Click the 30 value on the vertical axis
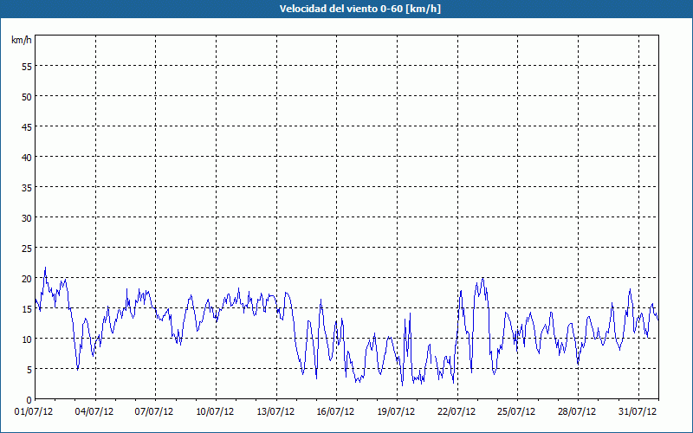Image resolution: width=693 pixels, height=433 pixels. 27,218
